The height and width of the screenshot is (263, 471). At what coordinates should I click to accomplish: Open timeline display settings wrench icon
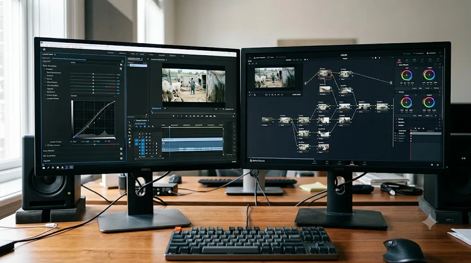[x=153, y=126]
